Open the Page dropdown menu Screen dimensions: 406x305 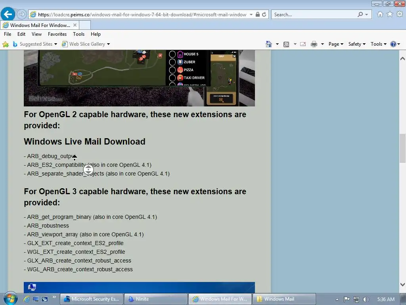coord(336,44)
